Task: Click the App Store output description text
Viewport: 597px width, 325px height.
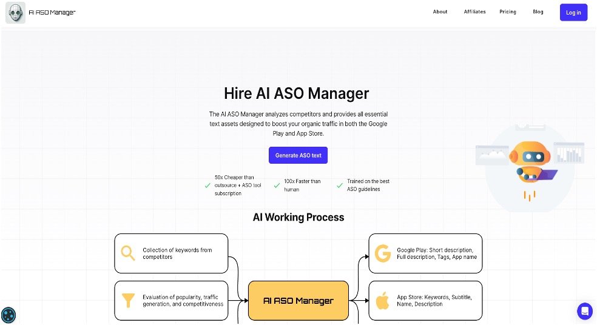Action: tap(434, 300)
